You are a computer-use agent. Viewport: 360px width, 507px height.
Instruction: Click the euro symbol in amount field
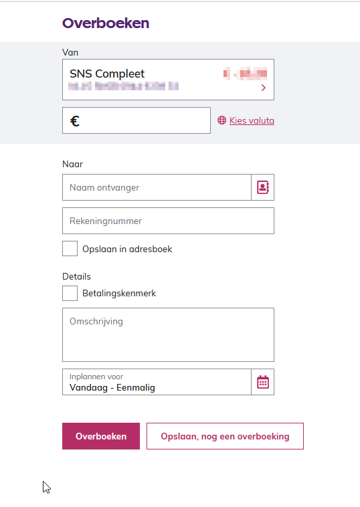(x=75, y=121)
